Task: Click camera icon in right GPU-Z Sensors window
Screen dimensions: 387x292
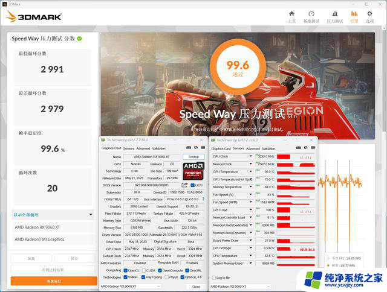Action: coord(298,147)
